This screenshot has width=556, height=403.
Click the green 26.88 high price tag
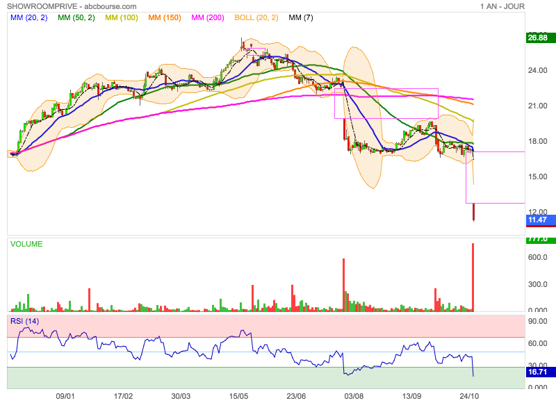[x=541, y=38]
